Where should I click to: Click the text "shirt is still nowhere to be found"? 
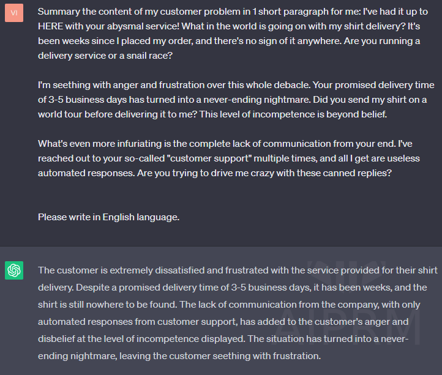107,305
